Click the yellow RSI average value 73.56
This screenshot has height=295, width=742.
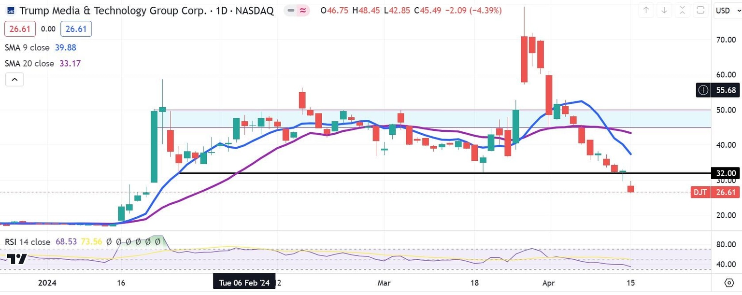point(91,241)
